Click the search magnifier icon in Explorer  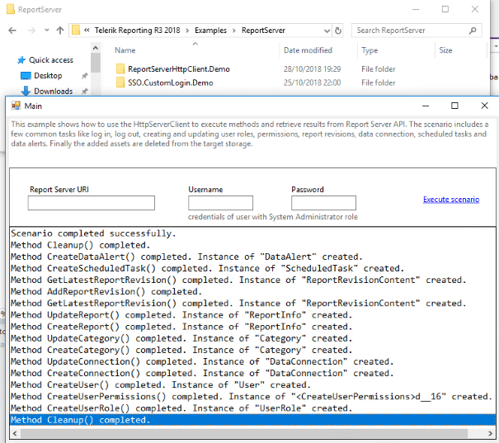(473, 31)
